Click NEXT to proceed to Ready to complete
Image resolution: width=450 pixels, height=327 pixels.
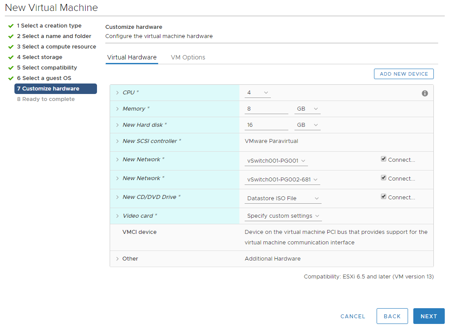point(429,316)
